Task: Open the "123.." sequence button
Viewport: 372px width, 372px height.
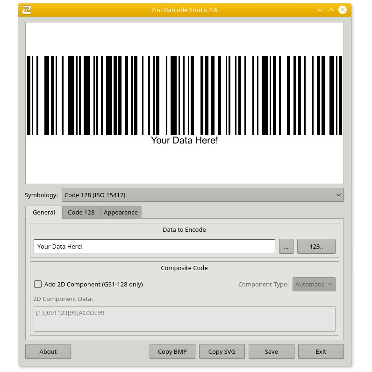Action: [x=316, y=246]
